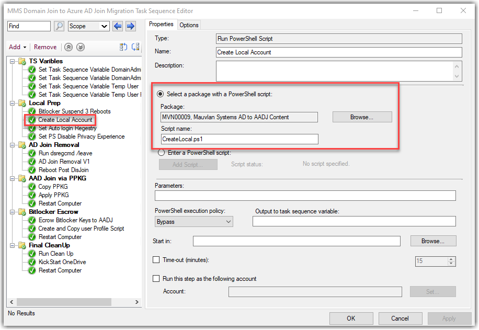Click the tree horizontal scrollbar right arrow
Viewport: 479px width, 330px height.
[136, 302]
